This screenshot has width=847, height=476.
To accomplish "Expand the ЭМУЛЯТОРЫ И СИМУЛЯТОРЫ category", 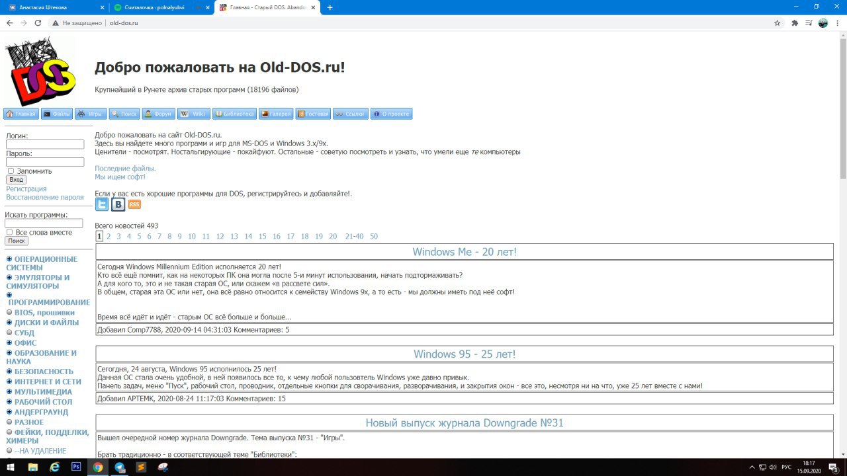I will pos(9,278).
